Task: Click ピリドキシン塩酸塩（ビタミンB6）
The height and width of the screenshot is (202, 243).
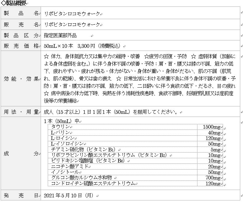Action: 88,161
